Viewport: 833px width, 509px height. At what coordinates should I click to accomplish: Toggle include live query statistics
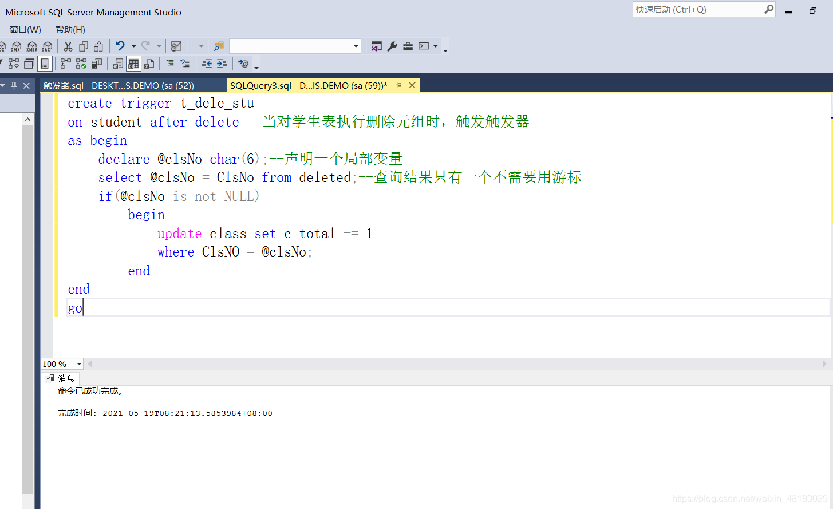(x=81, y=64)
